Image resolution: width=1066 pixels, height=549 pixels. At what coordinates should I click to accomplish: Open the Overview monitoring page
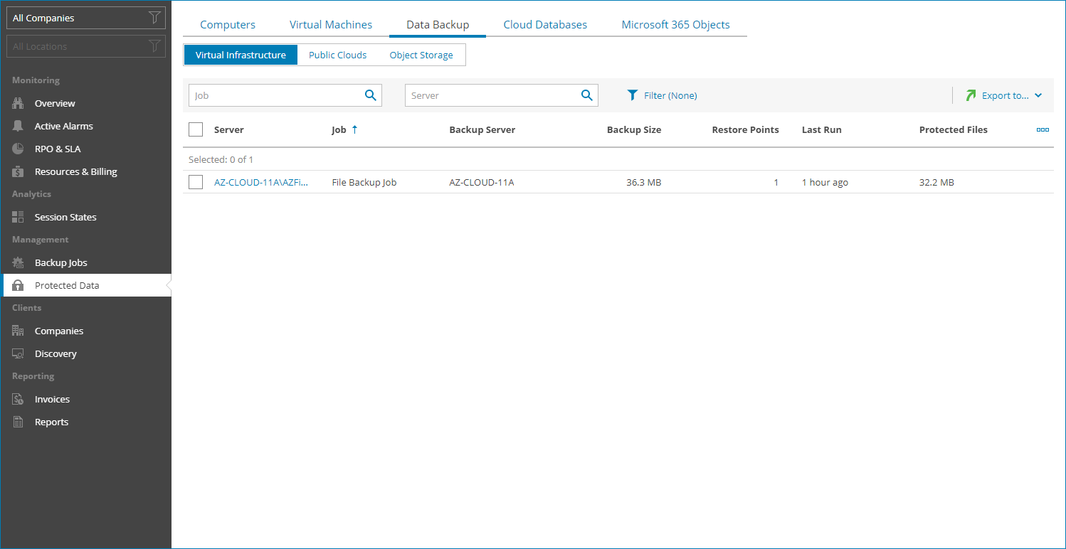pos(54,103)
